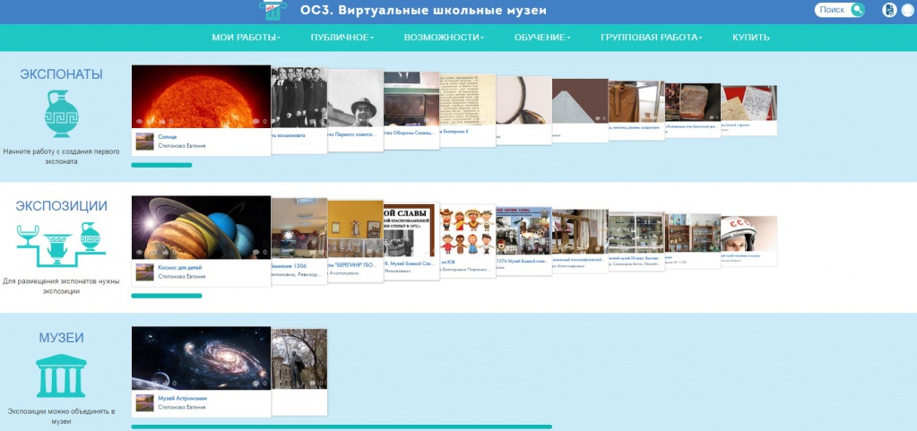
Task: Open the cartoon children exposition card
Action: coord(467,241)
